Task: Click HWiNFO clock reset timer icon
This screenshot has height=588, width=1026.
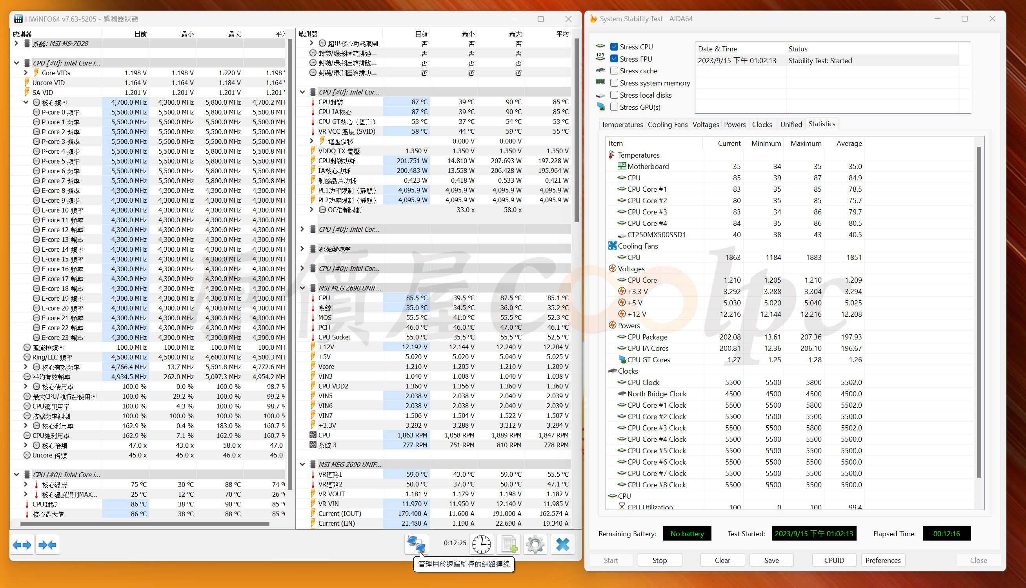Action: (x=482, y=545)
